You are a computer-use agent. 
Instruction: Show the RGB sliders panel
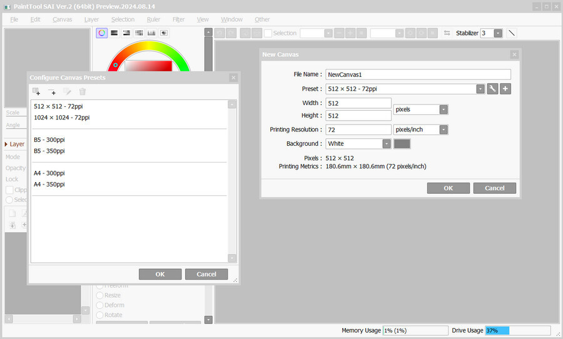[x=114, y=33]
